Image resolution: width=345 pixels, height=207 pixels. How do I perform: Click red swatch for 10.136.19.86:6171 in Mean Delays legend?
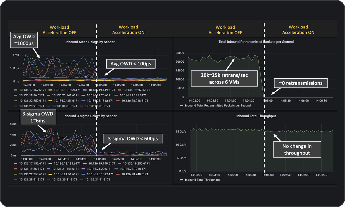coord(16,95)
